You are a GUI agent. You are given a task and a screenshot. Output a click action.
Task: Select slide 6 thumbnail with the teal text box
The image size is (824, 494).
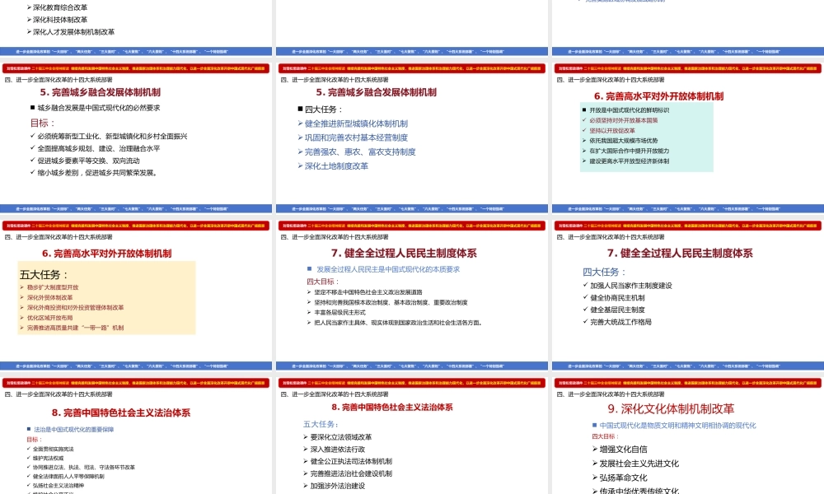[x=688, y=137]
